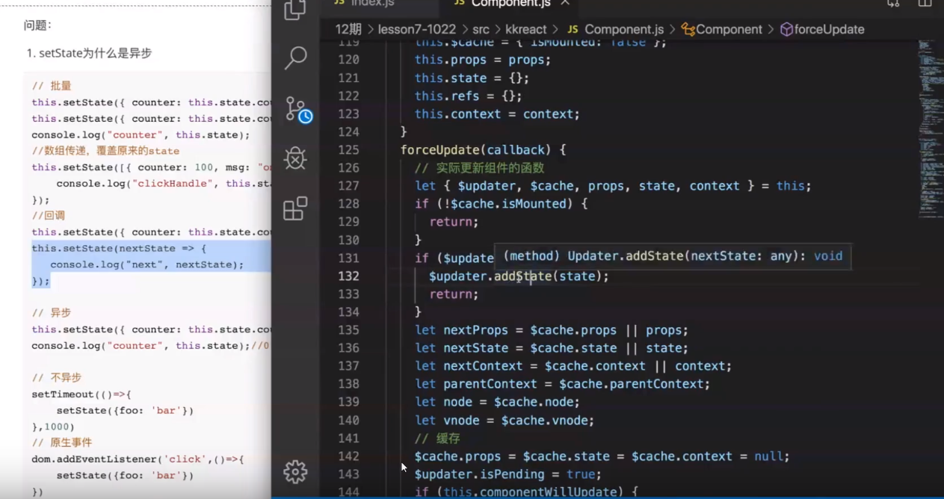Select the lesson7-1022 breadcrumb segment

[418, 30]
